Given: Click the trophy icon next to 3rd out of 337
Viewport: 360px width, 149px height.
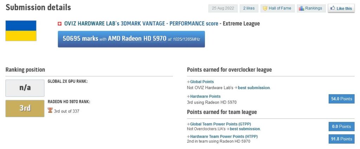Looking at the screenshot, I should [50, 110].
